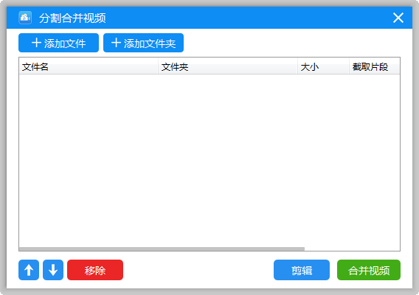
Task: Click the video app icon in title bar
Action: click(x=25, y=18)
